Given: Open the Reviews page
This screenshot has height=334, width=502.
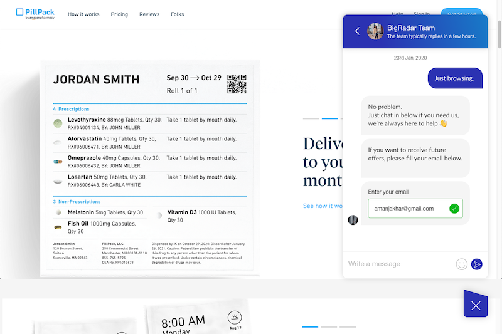Looking at the screenshot, I should pyautogui.click(x=149, y=14).
